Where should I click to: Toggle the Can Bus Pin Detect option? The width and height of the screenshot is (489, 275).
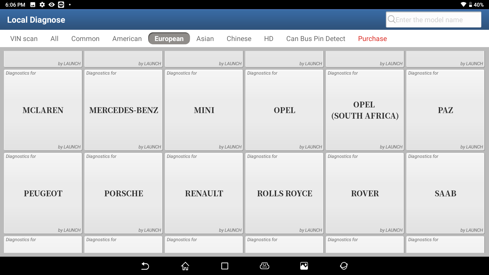pos(315,38)
